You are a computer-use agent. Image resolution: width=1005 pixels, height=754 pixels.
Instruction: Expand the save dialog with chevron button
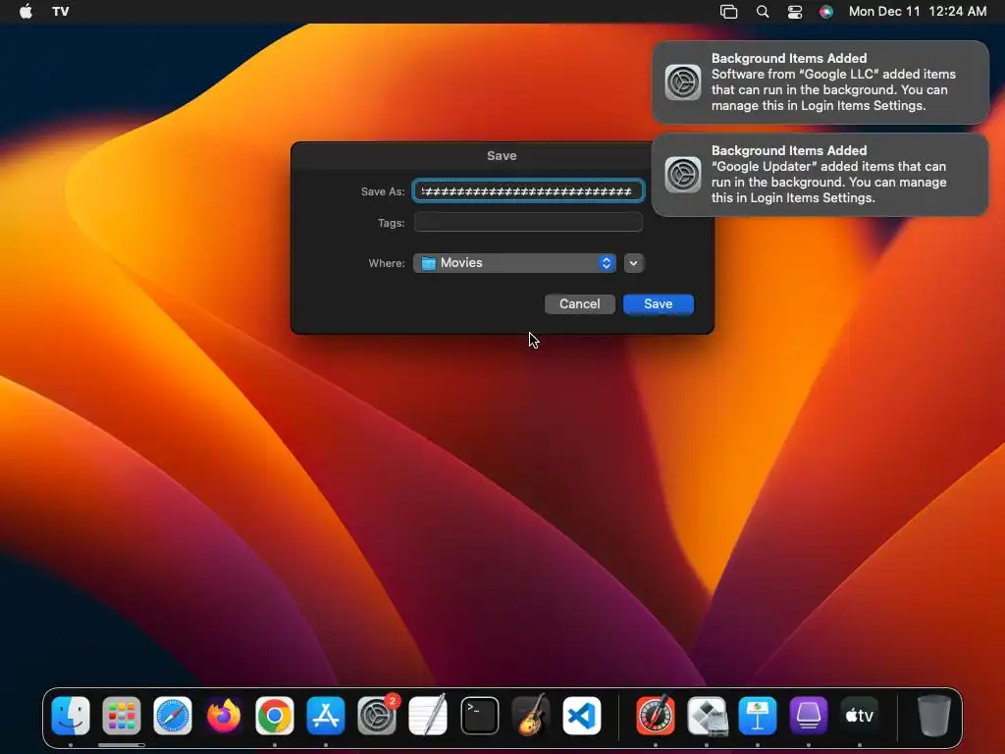633,263
